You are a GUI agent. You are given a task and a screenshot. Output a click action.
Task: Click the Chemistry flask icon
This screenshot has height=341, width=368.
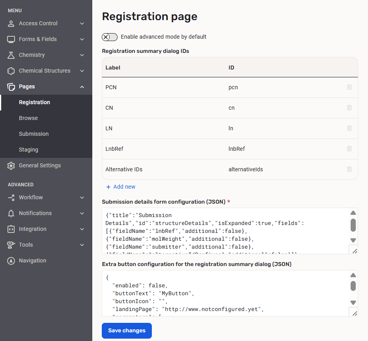coord(11,55)
